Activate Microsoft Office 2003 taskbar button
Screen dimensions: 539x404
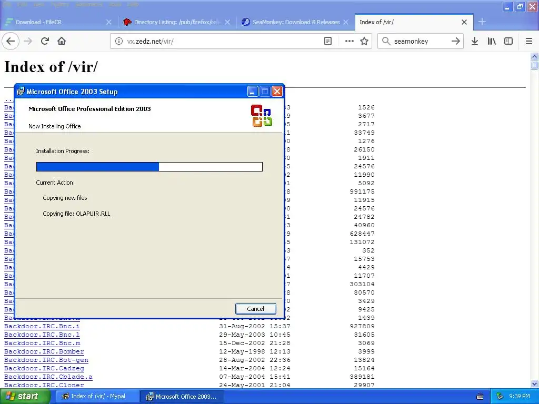(x=183, y=397)
